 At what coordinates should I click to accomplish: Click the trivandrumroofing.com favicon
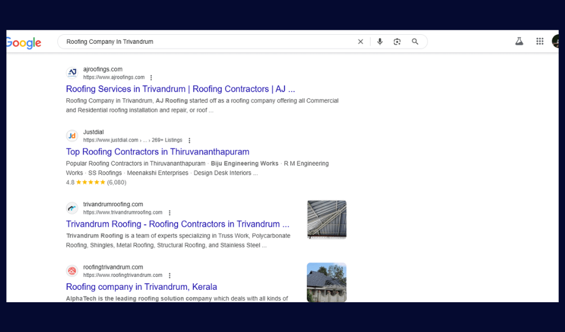[x=72, y=208]
